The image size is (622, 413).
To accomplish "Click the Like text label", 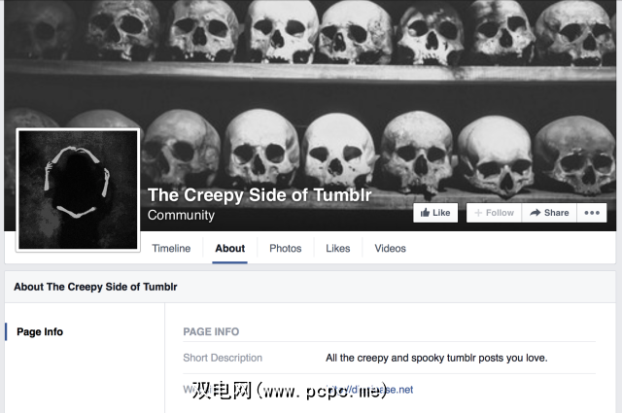I will pos(441,213).
